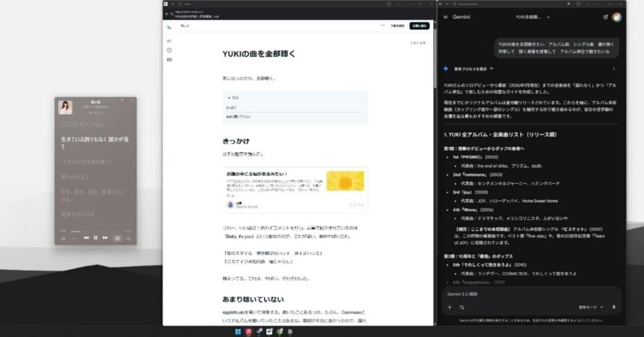Go back in the note editor browser window
The height and width of the screenshot is (337, 644).
point(173,4)
